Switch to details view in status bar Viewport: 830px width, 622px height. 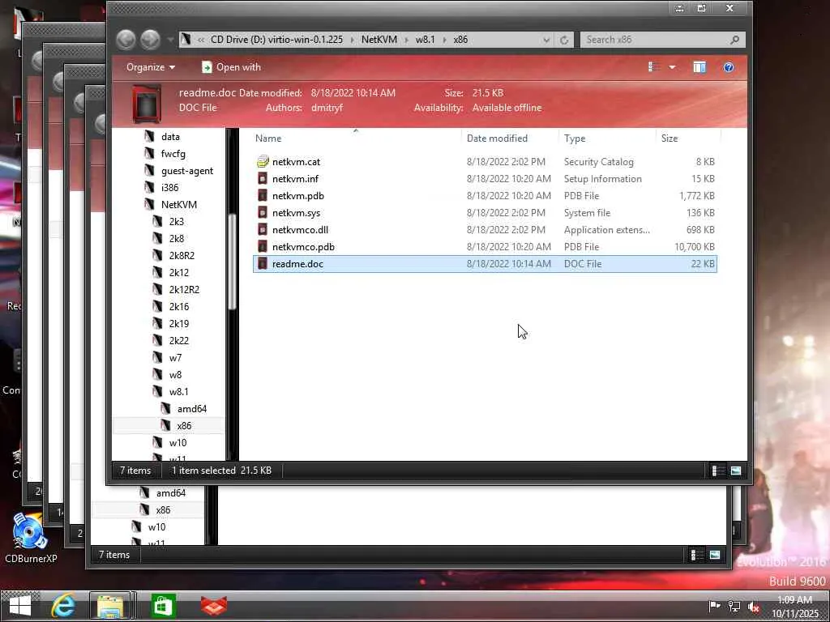(x=718, y=471)
